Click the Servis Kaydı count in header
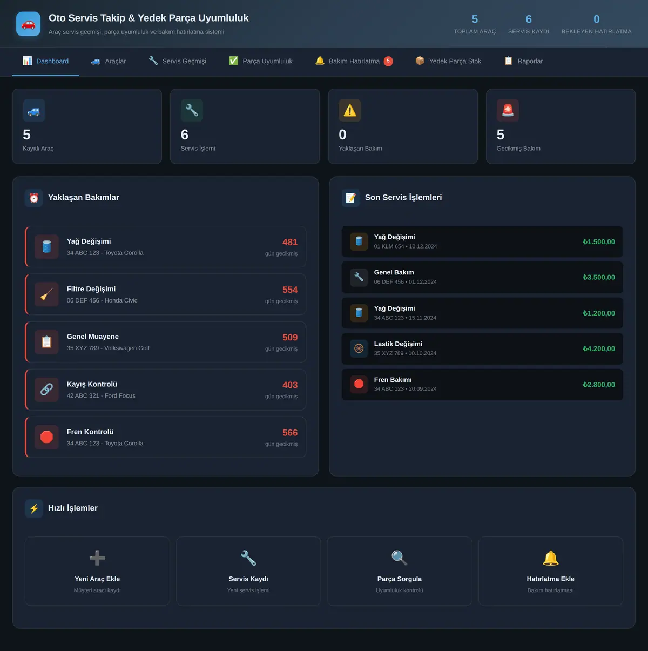The height and width of the screenshot is (651, 648). pyautogui.click(x=529, y=19)
